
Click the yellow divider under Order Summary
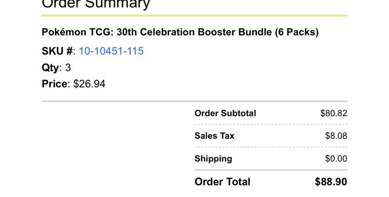click(194, 15)
